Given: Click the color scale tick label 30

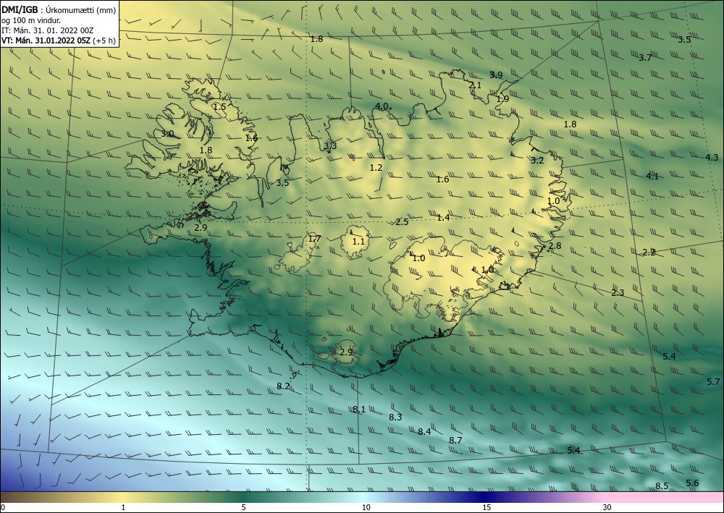Looking at the screenshot, I should (607, 507).
